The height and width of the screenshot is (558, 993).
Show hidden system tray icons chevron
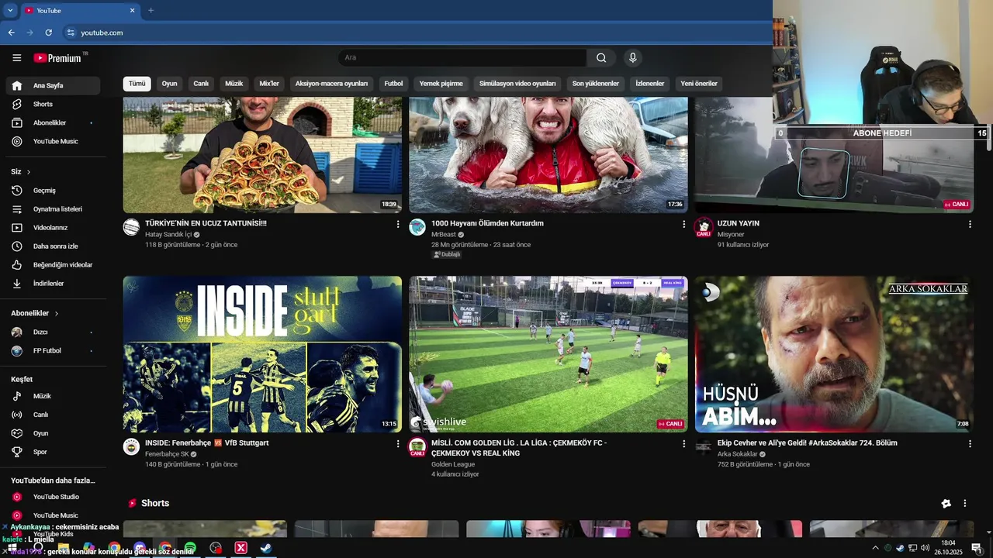[x=876, y=548]
